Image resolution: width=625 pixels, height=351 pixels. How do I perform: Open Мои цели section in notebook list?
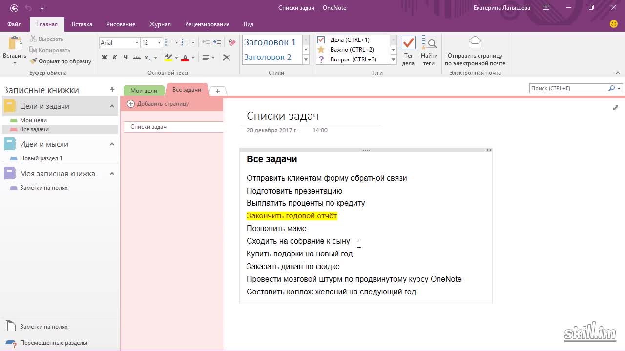33,120
